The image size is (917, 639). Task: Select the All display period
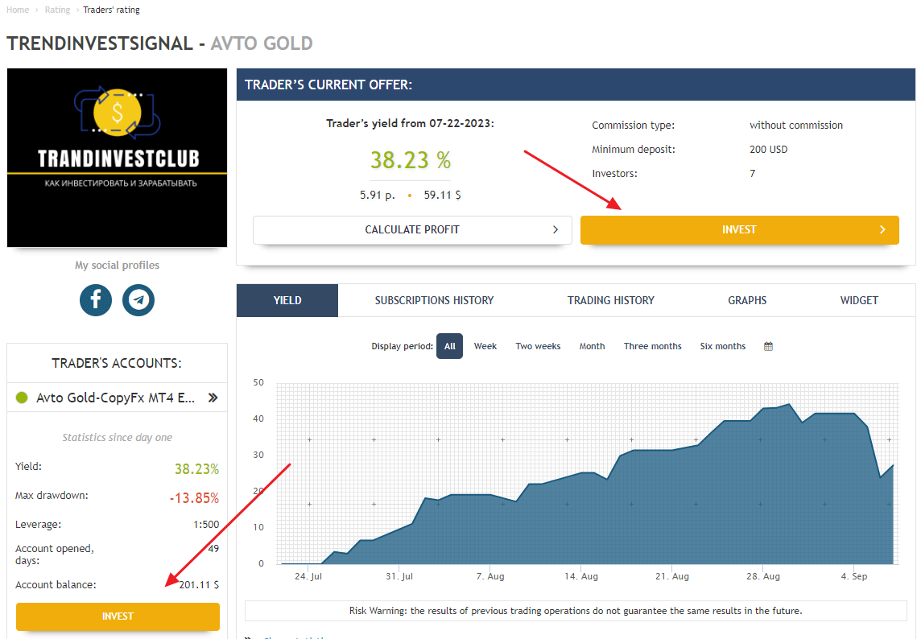pyautogui.click(x=450, y=346)
